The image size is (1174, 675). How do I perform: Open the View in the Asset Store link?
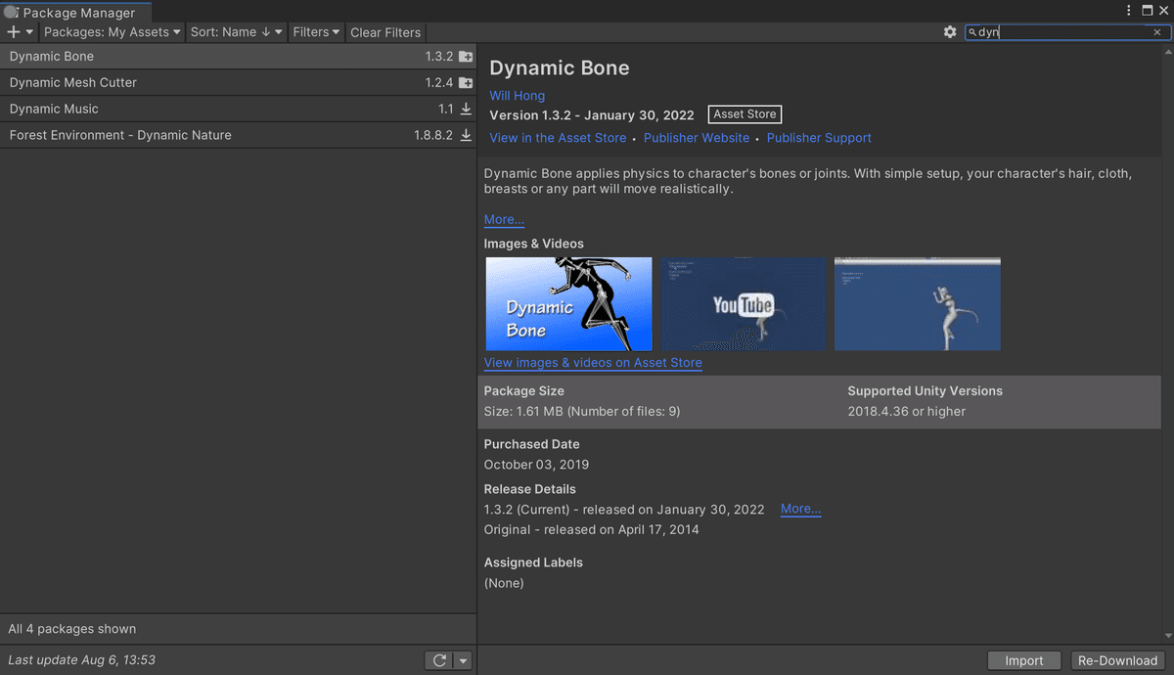(558, 138)
